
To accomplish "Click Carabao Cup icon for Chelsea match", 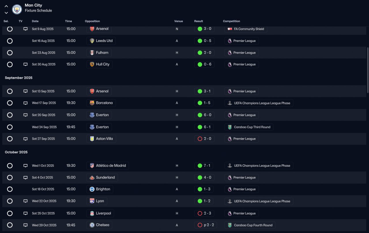I will [230, 225].
